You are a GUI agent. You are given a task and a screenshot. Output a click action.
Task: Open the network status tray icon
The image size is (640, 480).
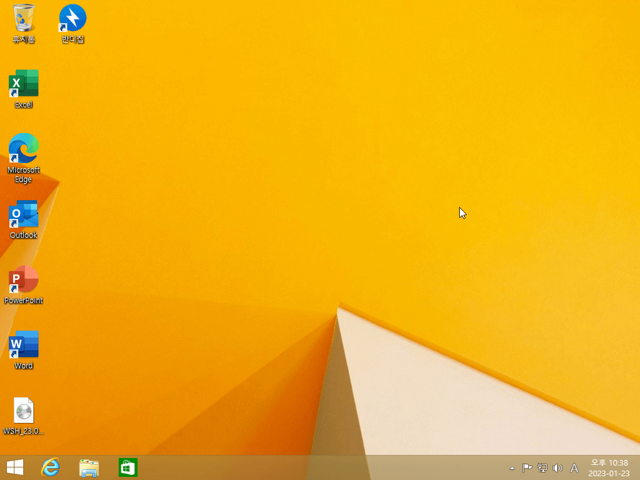tap(543, 468)
